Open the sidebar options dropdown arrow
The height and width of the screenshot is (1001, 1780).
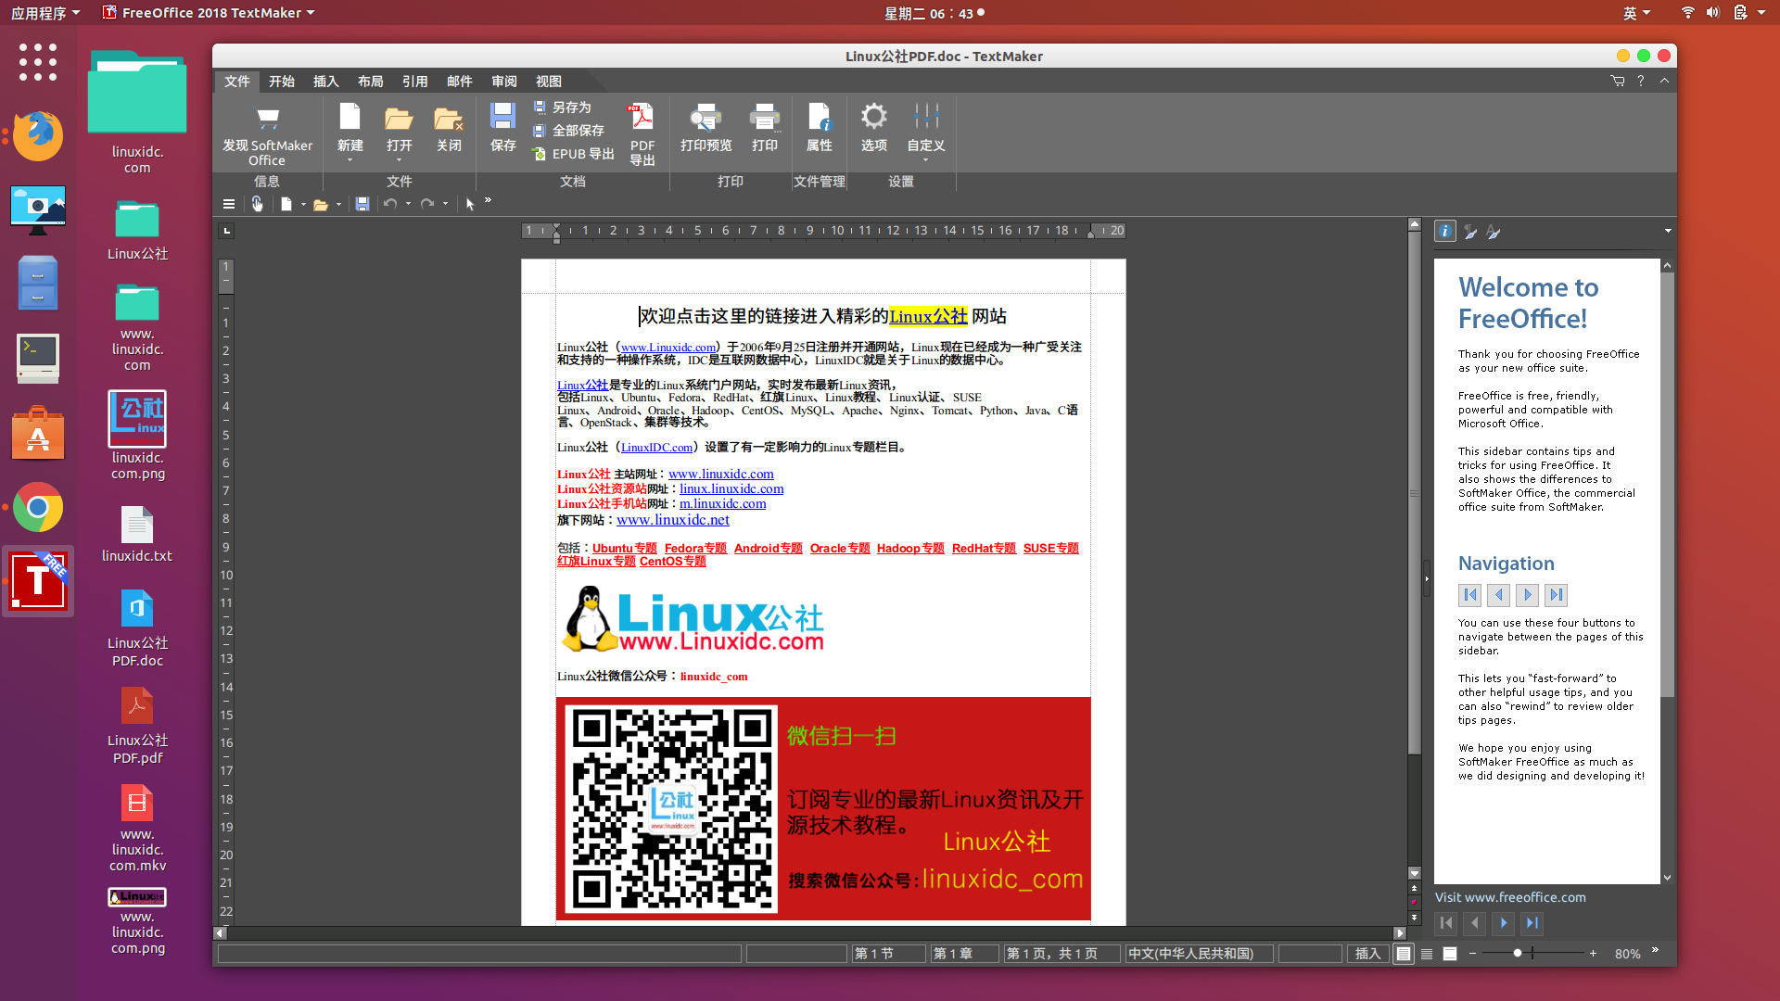pyautogui.click(x=1668, y=231)
